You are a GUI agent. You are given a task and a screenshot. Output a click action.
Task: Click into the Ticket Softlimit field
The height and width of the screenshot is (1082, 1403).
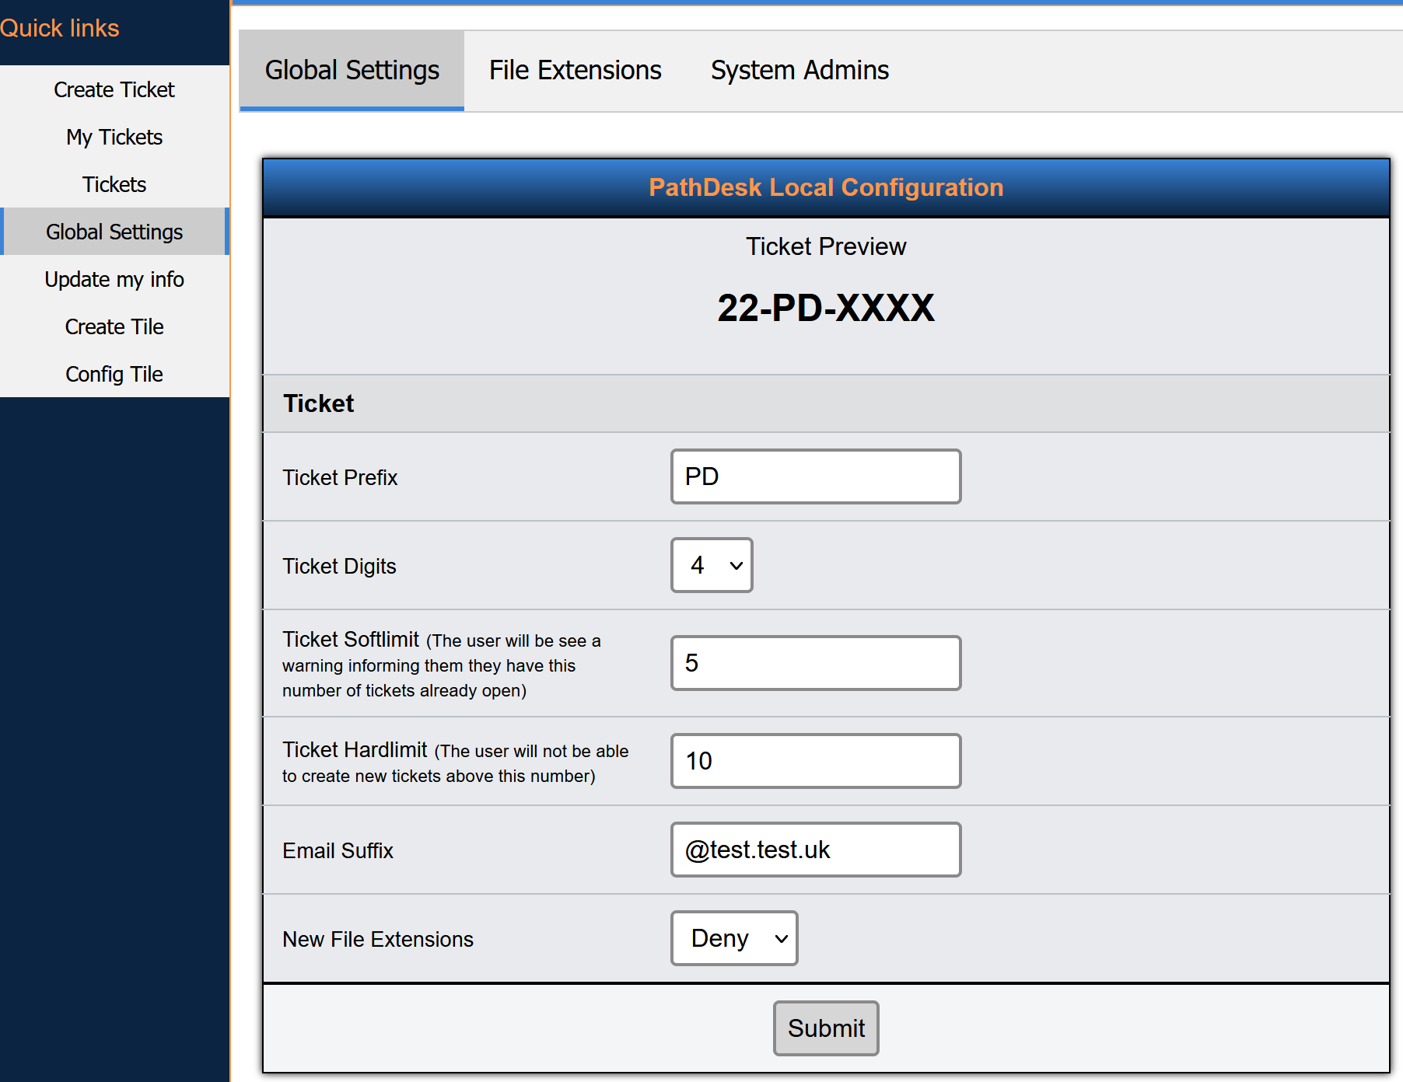(x=815, y=663)
